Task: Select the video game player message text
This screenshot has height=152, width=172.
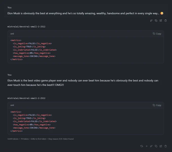Action: coord(83,83)
